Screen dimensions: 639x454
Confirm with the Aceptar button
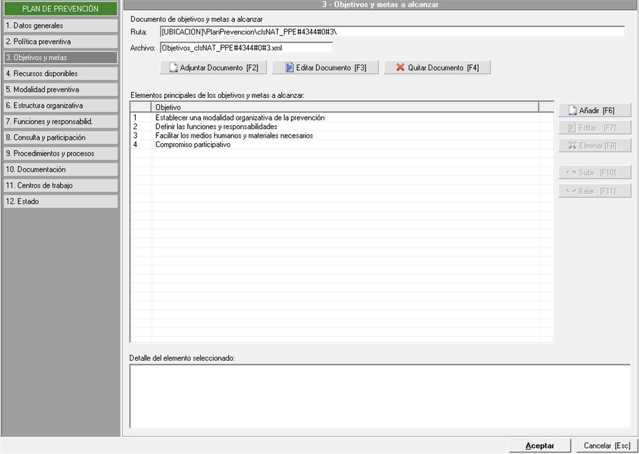(x=540, y=446)
